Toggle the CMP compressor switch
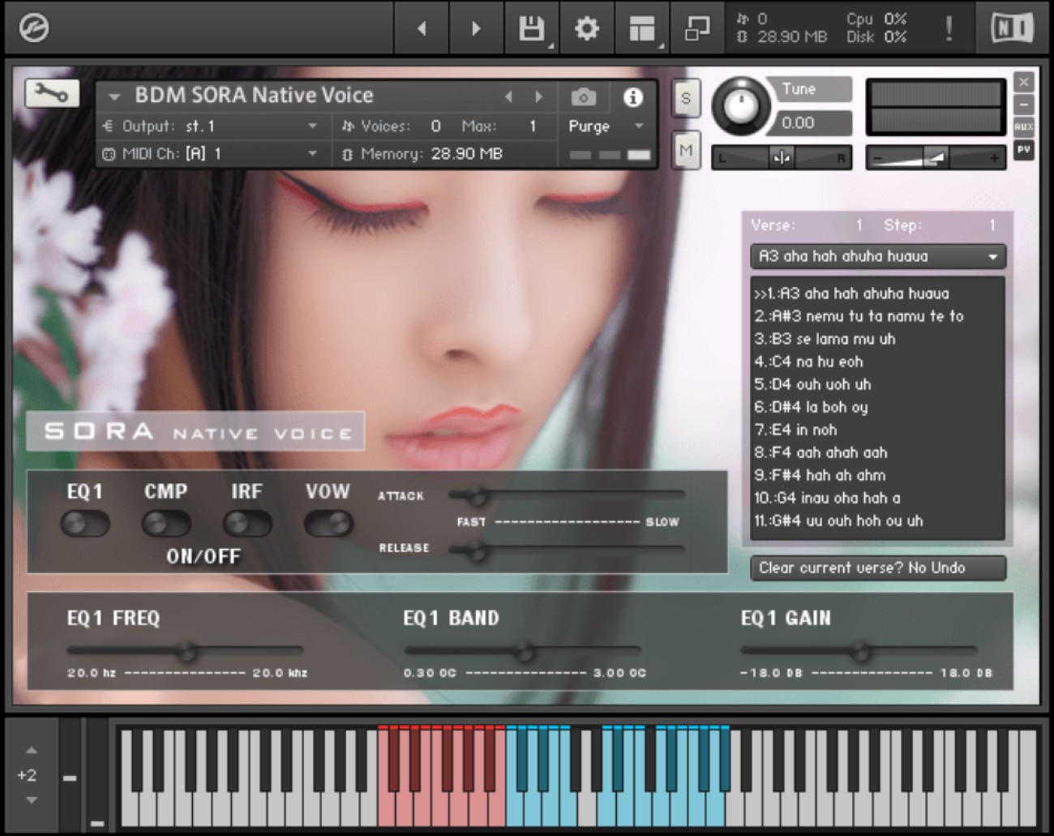 click(166, 524)
